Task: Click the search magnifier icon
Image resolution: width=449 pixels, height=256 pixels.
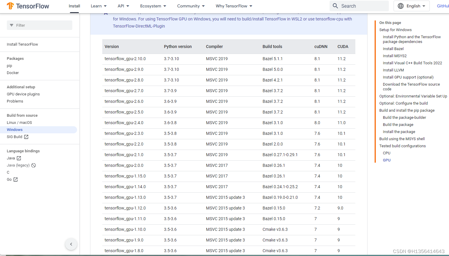Action: pyautogui.click(x=335, y=6)
